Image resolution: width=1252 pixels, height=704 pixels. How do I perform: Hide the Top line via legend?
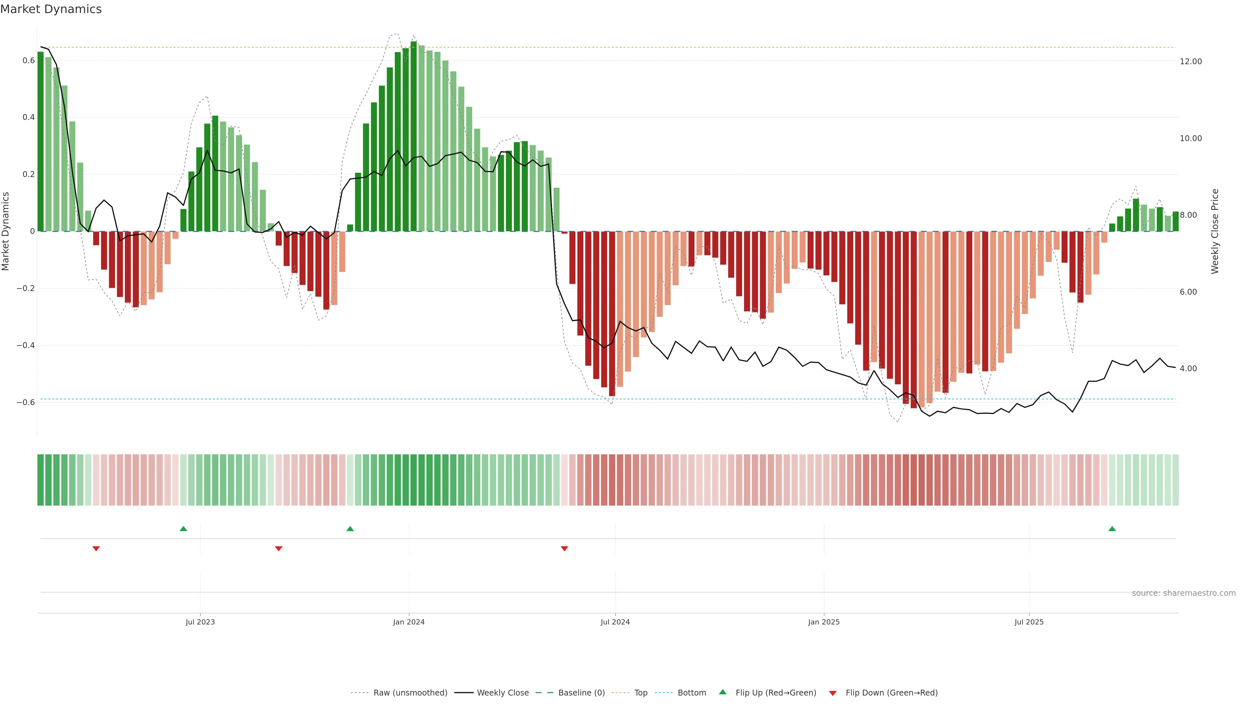tap(641, 693)
